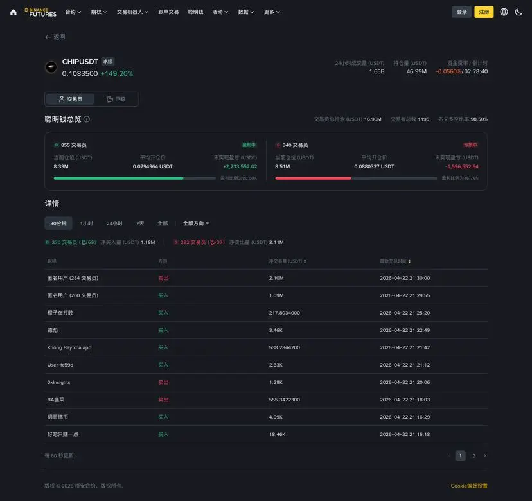This screenshot has height=501, width=532.
Task: Select the 30分钟 time tab
Action: click(58, 223)
